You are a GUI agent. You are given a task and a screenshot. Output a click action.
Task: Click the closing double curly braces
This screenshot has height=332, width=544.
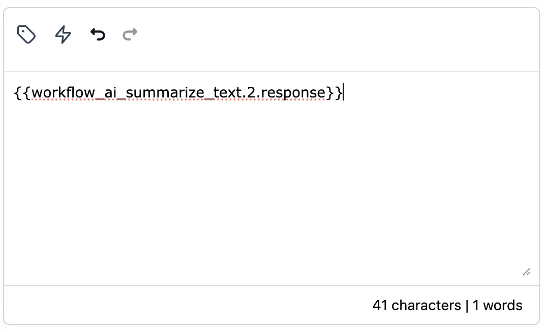point(334,92)
